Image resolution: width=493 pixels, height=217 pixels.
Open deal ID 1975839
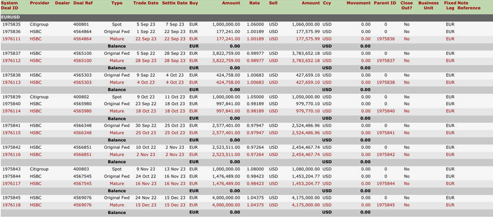(x=12, y=97)
